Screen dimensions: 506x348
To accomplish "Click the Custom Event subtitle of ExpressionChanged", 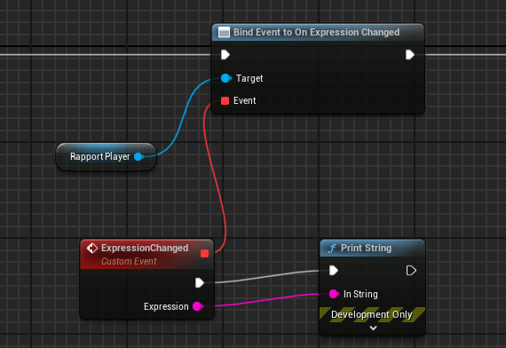I will pyautogui.click(x=129, y=261).
